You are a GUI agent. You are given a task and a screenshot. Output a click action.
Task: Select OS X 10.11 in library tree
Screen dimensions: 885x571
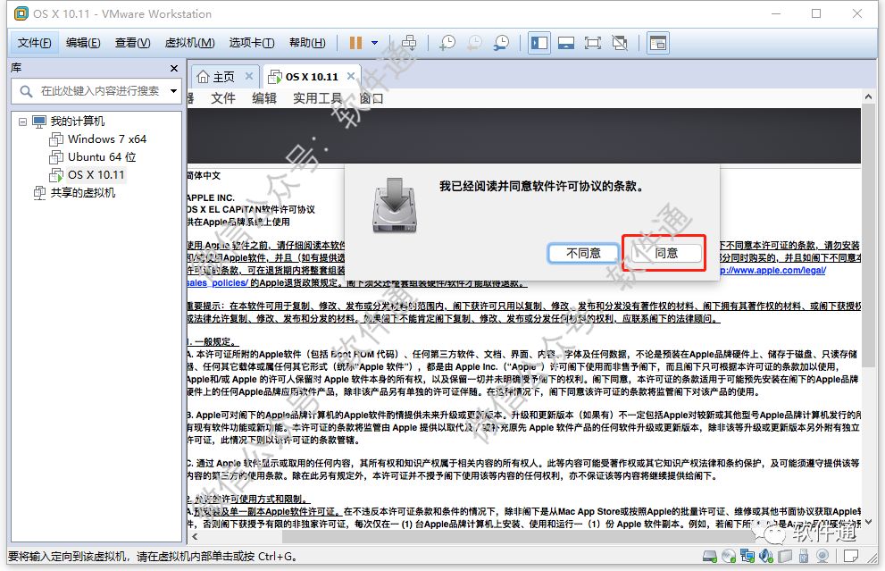[x=96, y=175]
